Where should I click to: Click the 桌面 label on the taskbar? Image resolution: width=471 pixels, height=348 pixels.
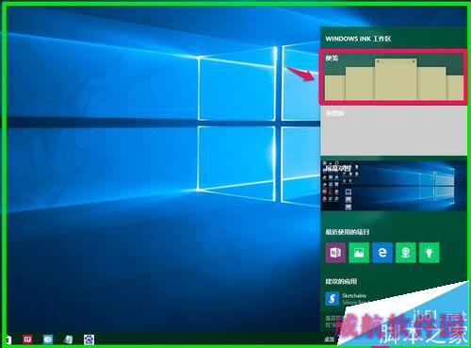pyautogui.click(x=329, y=340)
